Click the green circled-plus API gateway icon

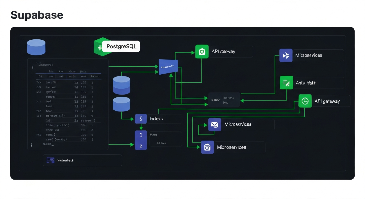pyautogui.click(x=305, y=101)
